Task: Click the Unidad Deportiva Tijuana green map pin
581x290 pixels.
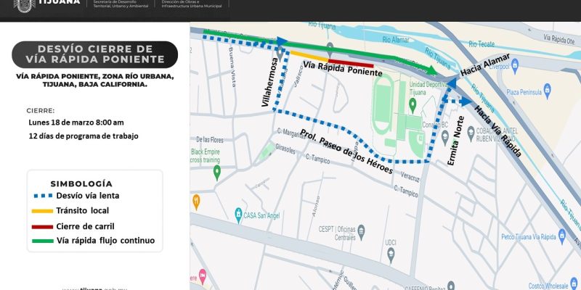Action: (x=412, y=104)
